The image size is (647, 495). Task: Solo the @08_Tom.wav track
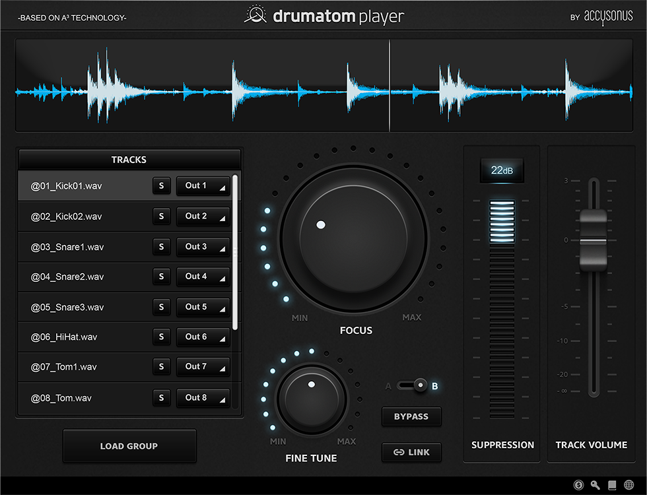point(161,397)
